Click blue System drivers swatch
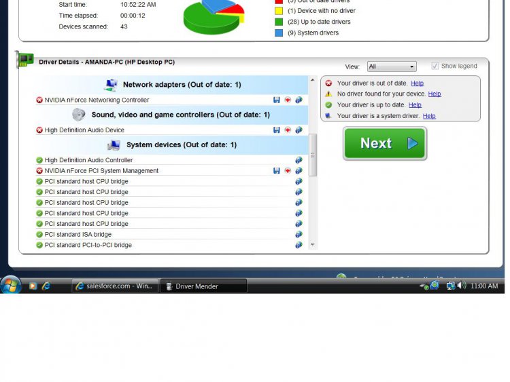This screenshot has height=382, width=510. point(279,33)
